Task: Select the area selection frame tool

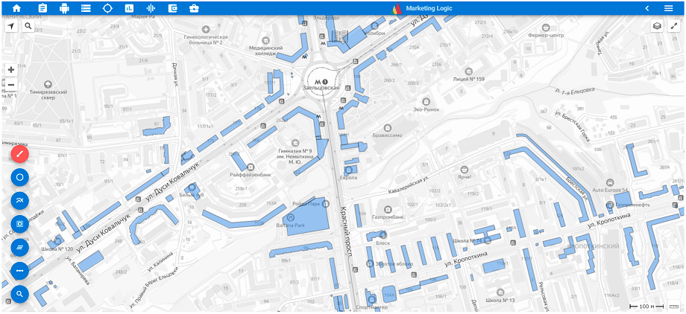Action: coord(19,224)
